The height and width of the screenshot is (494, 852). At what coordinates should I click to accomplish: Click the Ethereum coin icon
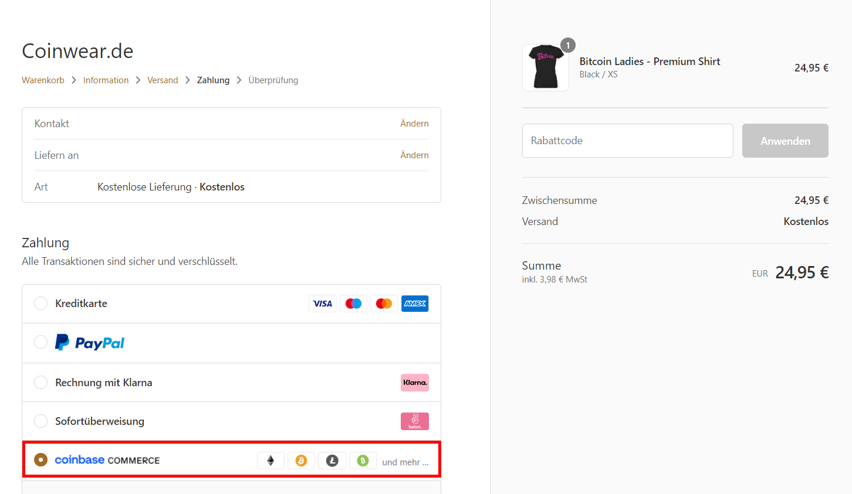pyautogui.click(x=271, y=461)
